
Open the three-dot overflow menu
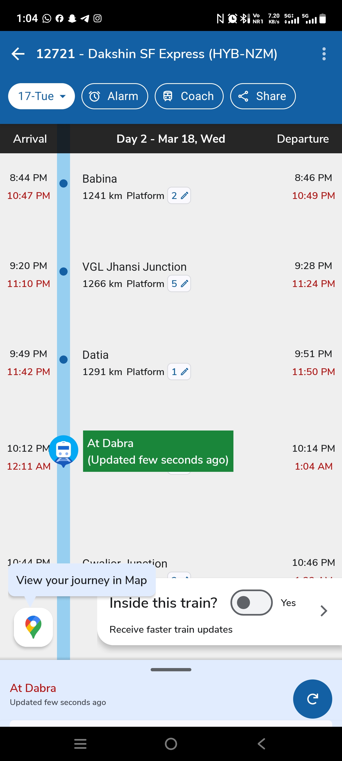point(324,54)
